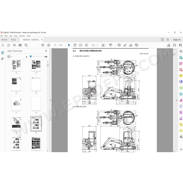183x183 pixels.
Task: Open the Protect shield tool
Action: (181, 106)
